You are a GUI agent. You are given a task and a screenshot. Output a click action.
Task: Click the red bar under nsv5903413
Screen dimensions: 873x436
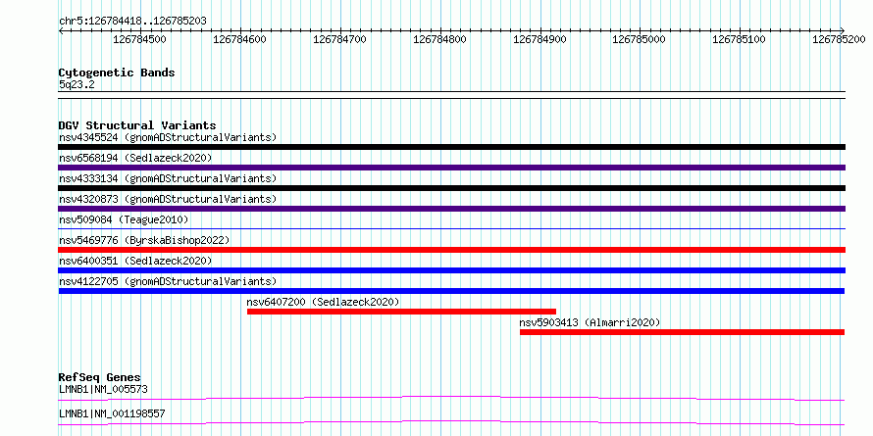tap(682, 332)
